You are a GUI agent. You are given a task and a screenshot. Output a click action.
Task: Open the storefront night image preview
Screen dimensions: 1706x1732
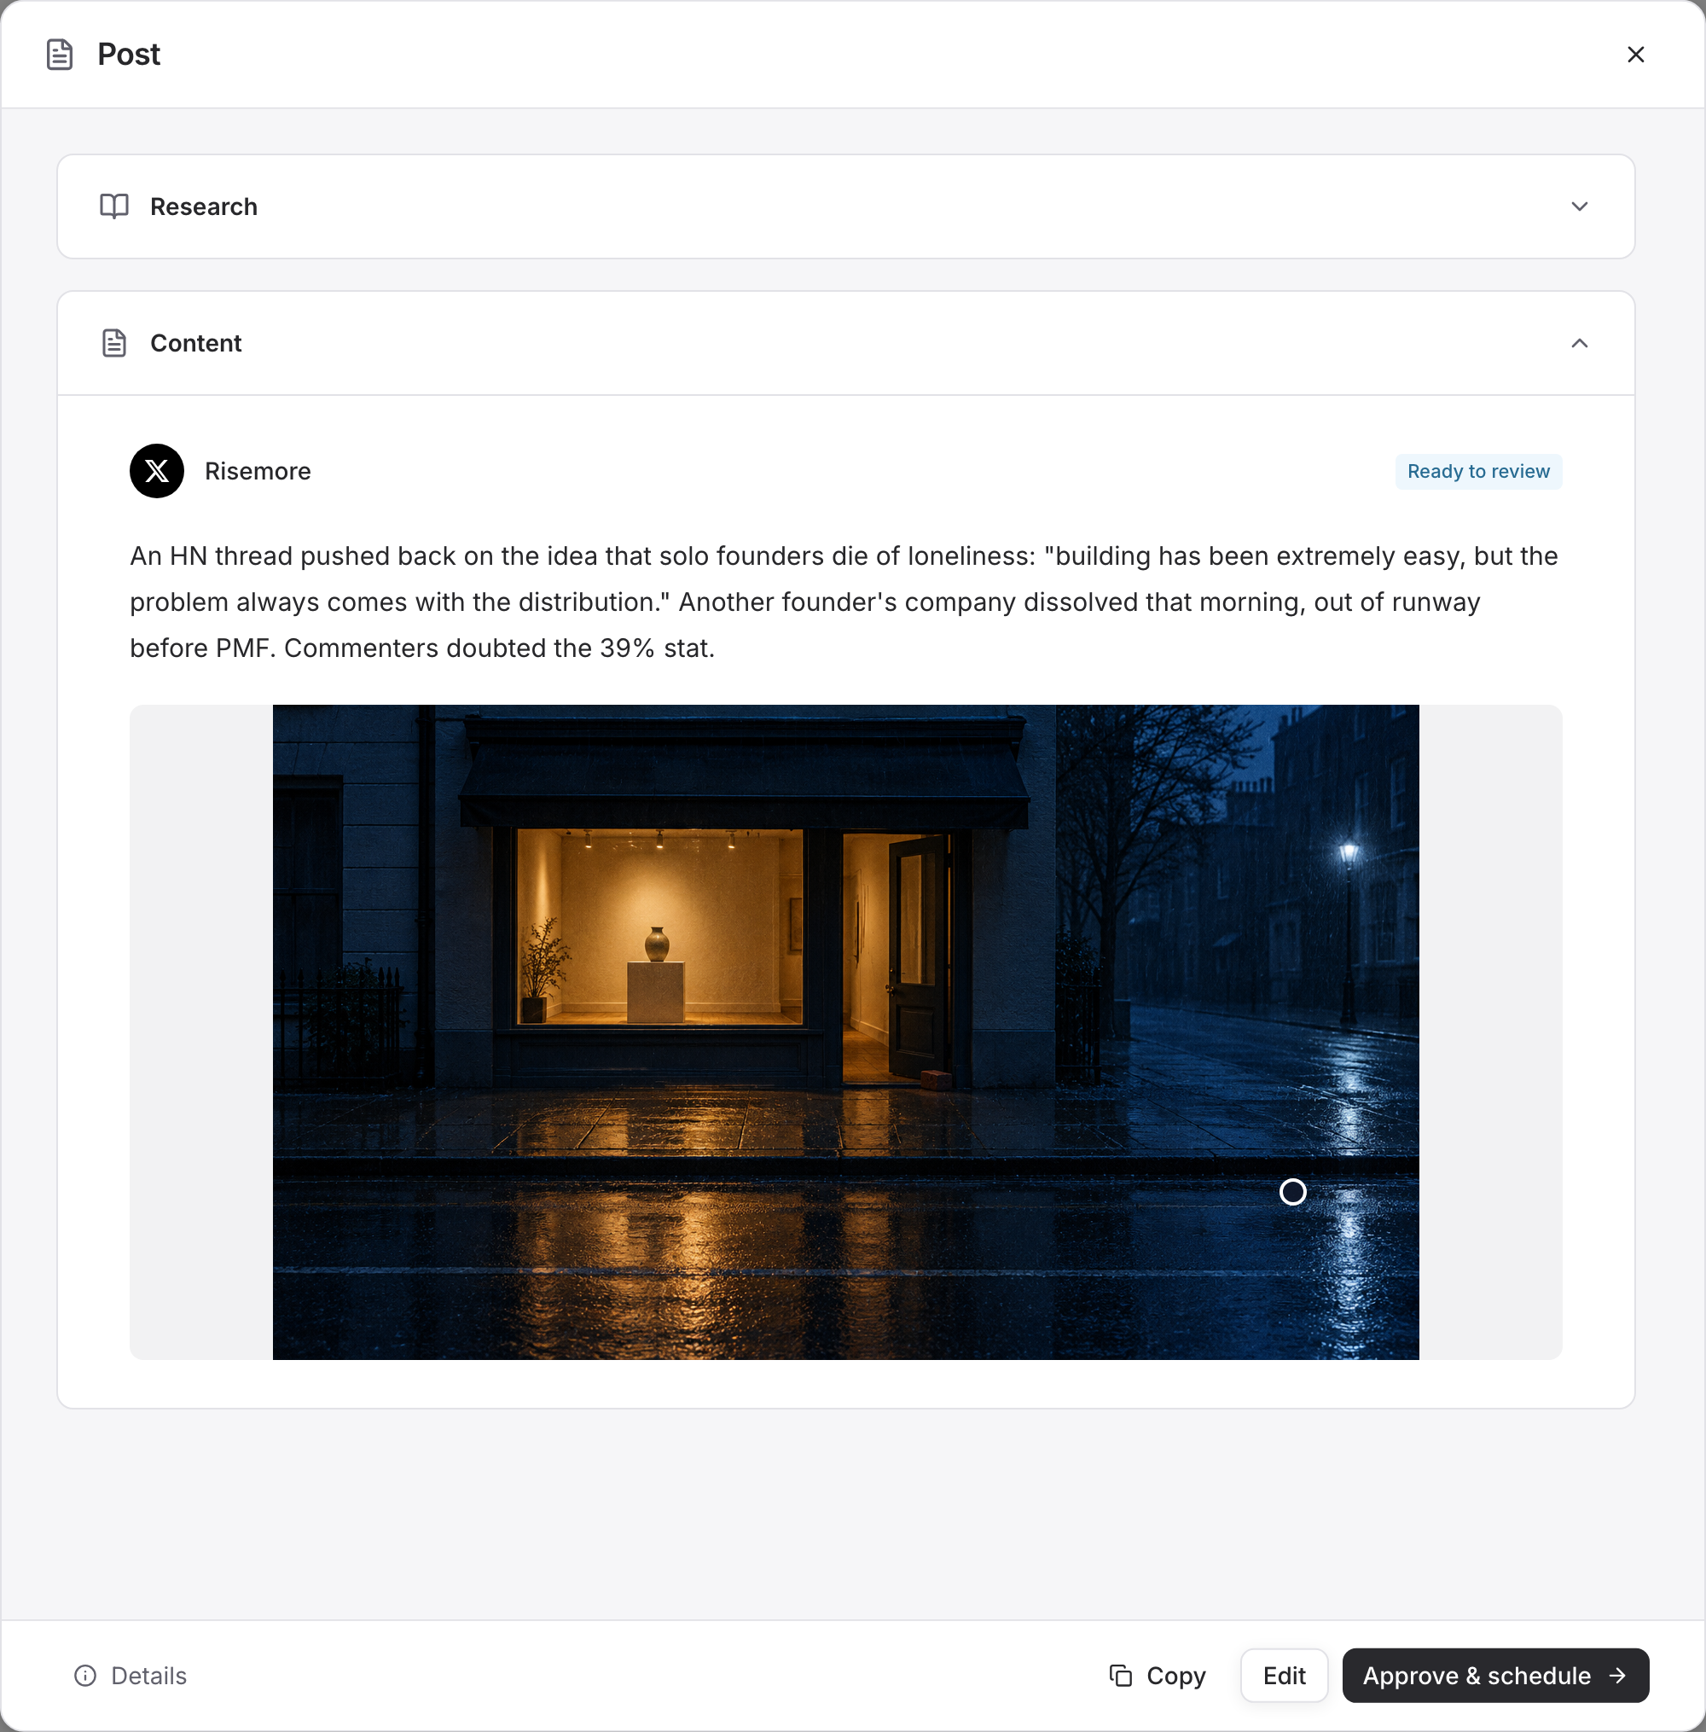click(x=845, y=1032)
